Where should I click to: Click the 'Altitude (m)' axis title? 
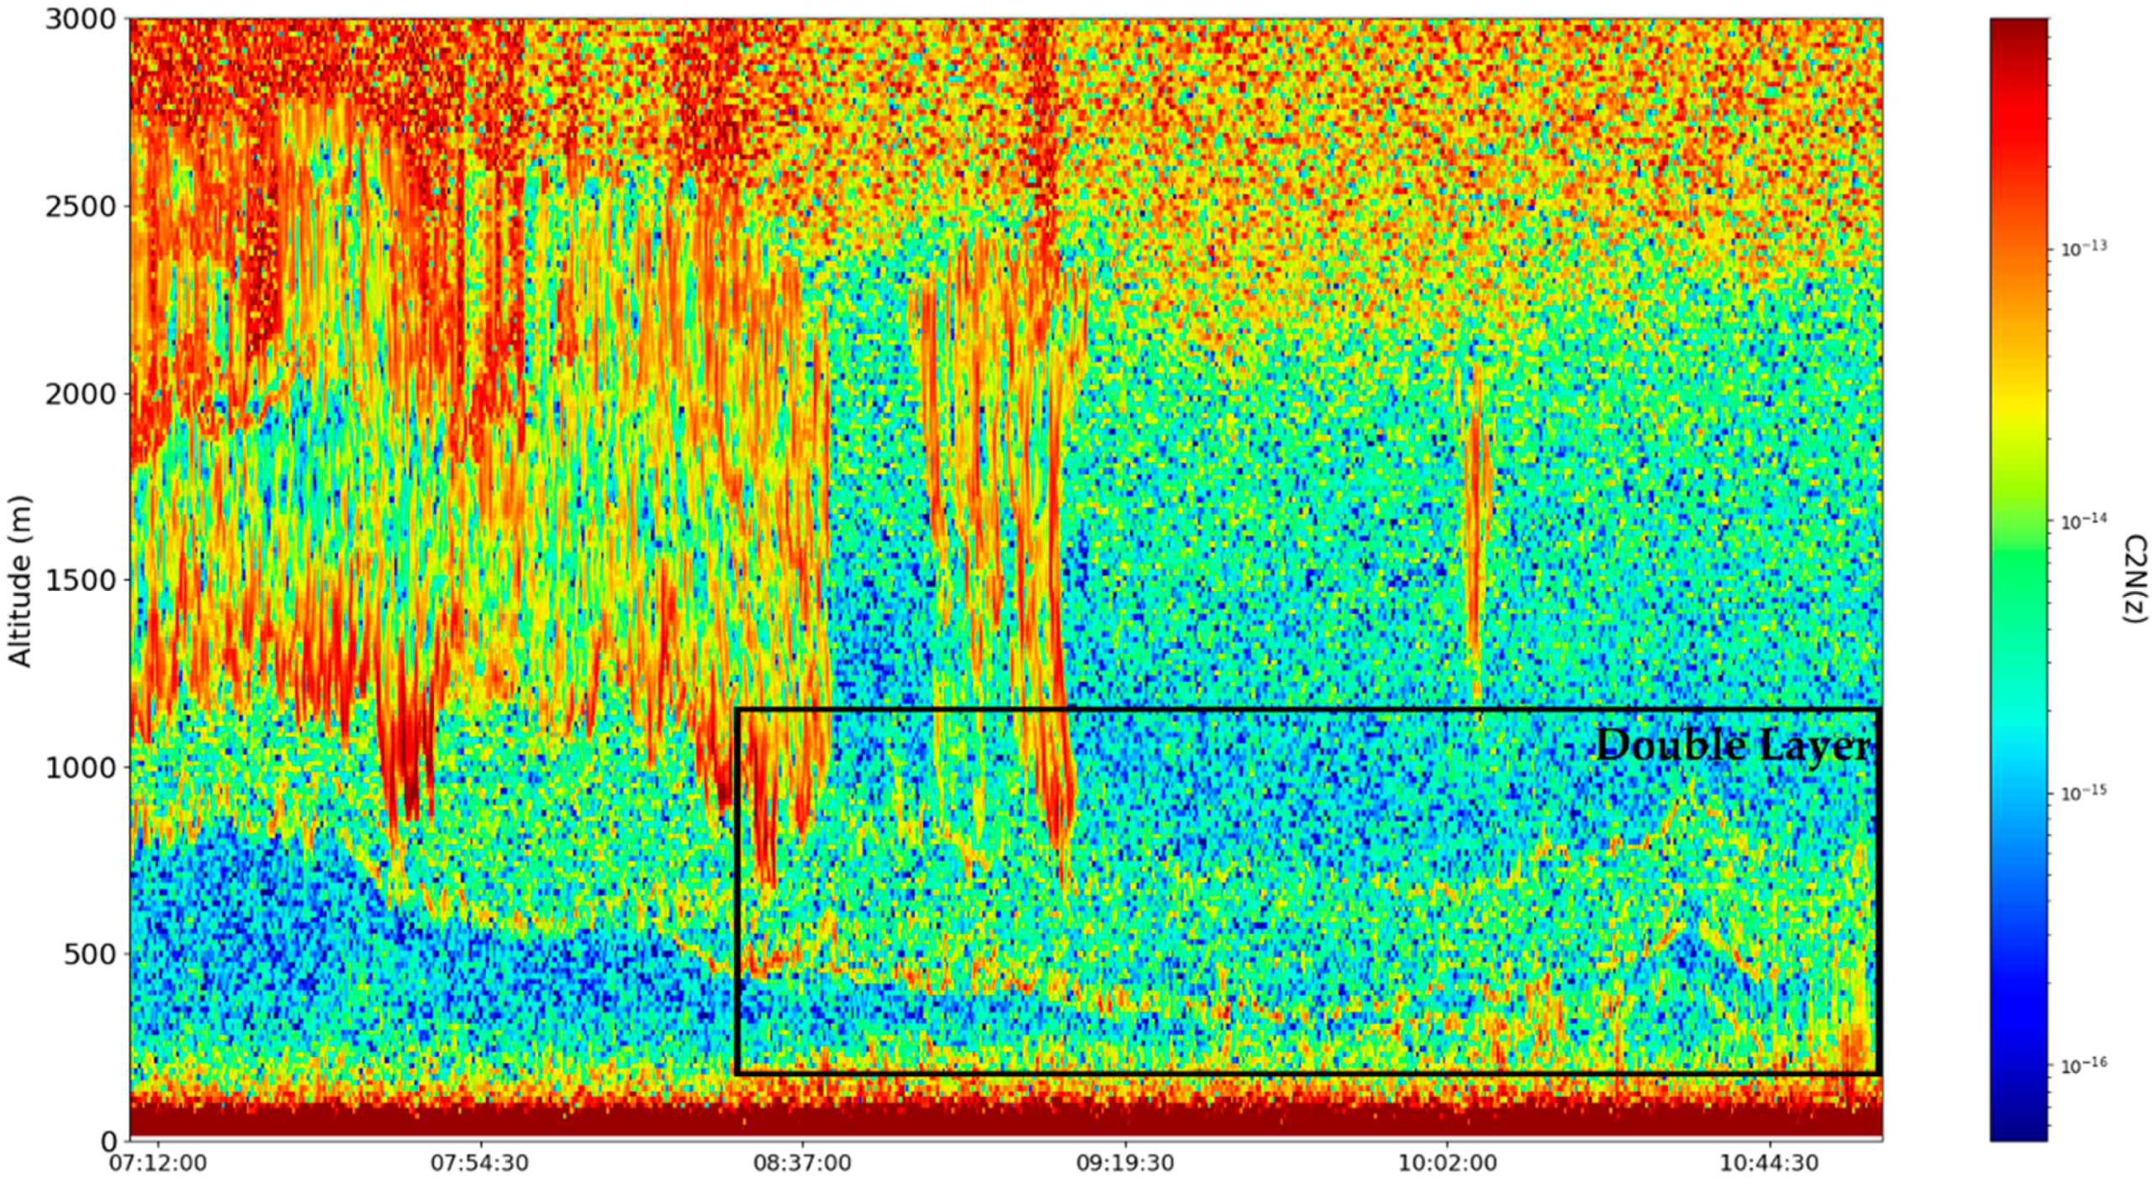pyautogui.click(x=20, y=582)
